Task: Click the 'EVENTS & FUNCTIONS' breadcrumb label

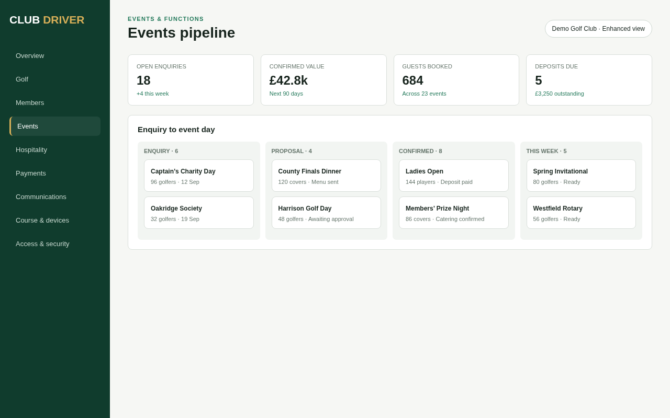Action: pos(166,19)
